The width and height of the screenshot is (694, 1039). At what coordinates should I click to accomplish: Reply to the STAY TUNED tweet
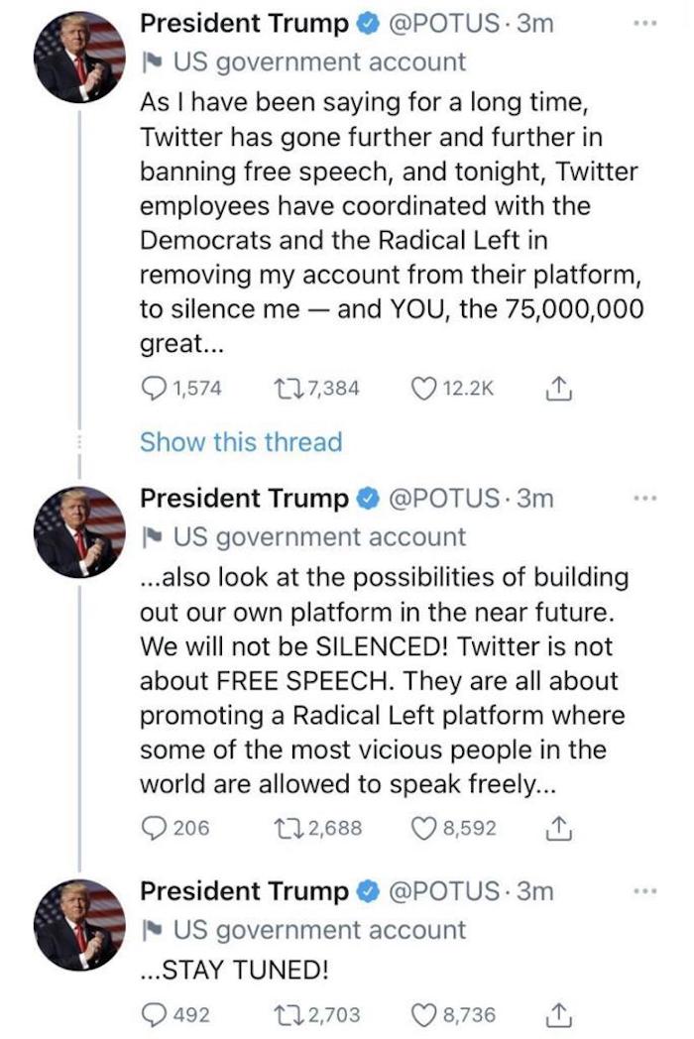154,1014
